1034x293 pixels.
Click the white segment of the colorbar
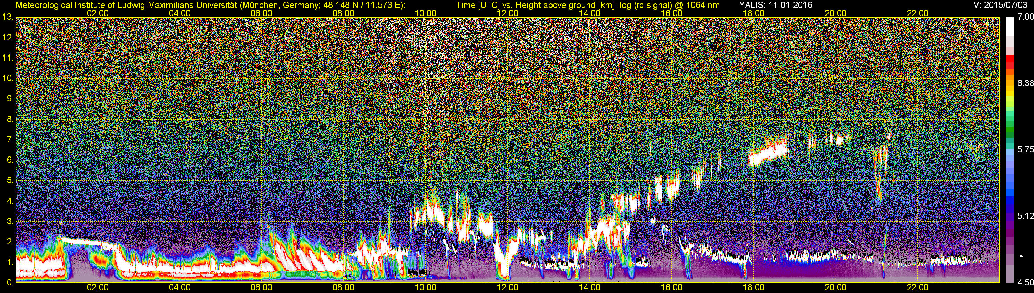tap(1010, 26)
